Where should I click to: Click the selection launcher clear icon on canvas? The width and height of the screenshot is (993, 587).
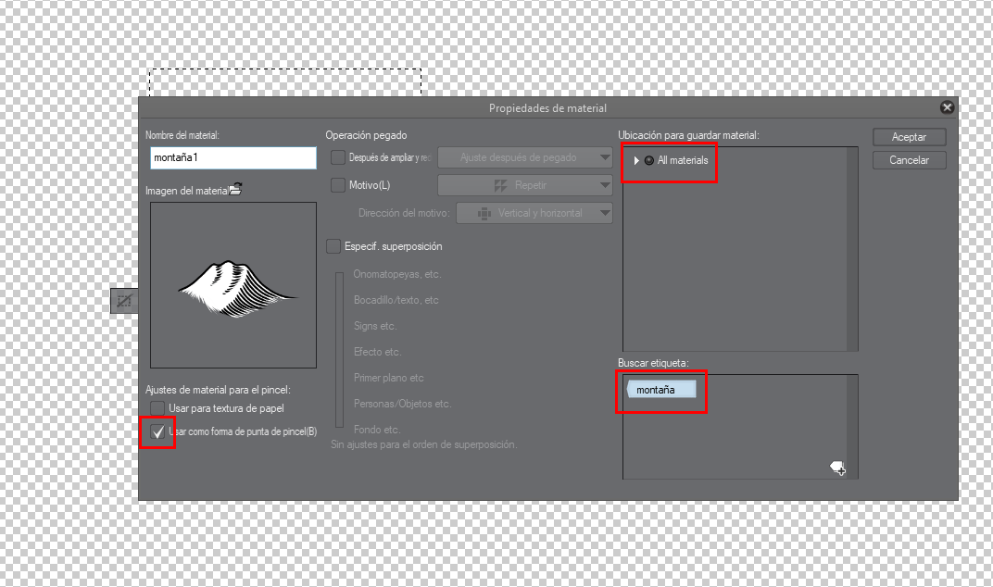[x=124, y=301]
